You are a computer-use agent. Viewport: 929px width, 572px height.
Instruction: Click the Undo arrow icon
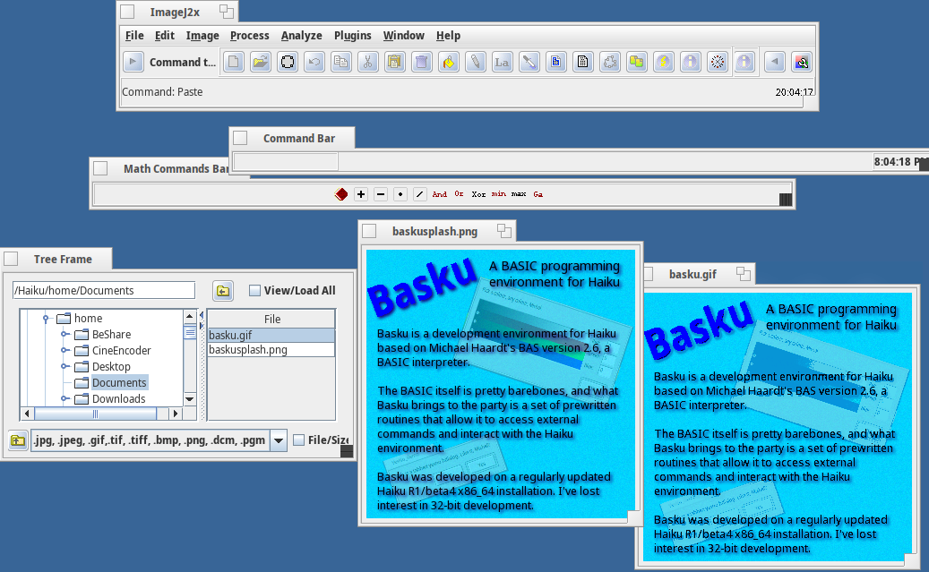point(314,62)
